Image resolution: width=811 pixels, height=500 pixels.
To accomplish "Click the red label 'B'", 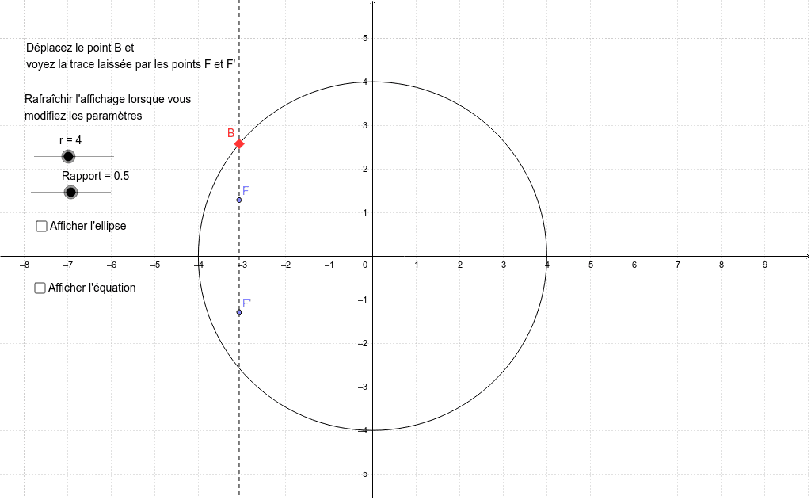I will (x=231, y=134).
